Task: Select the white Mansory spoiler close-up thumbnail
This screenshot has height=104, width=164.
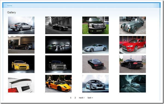Action: point(21,83)
